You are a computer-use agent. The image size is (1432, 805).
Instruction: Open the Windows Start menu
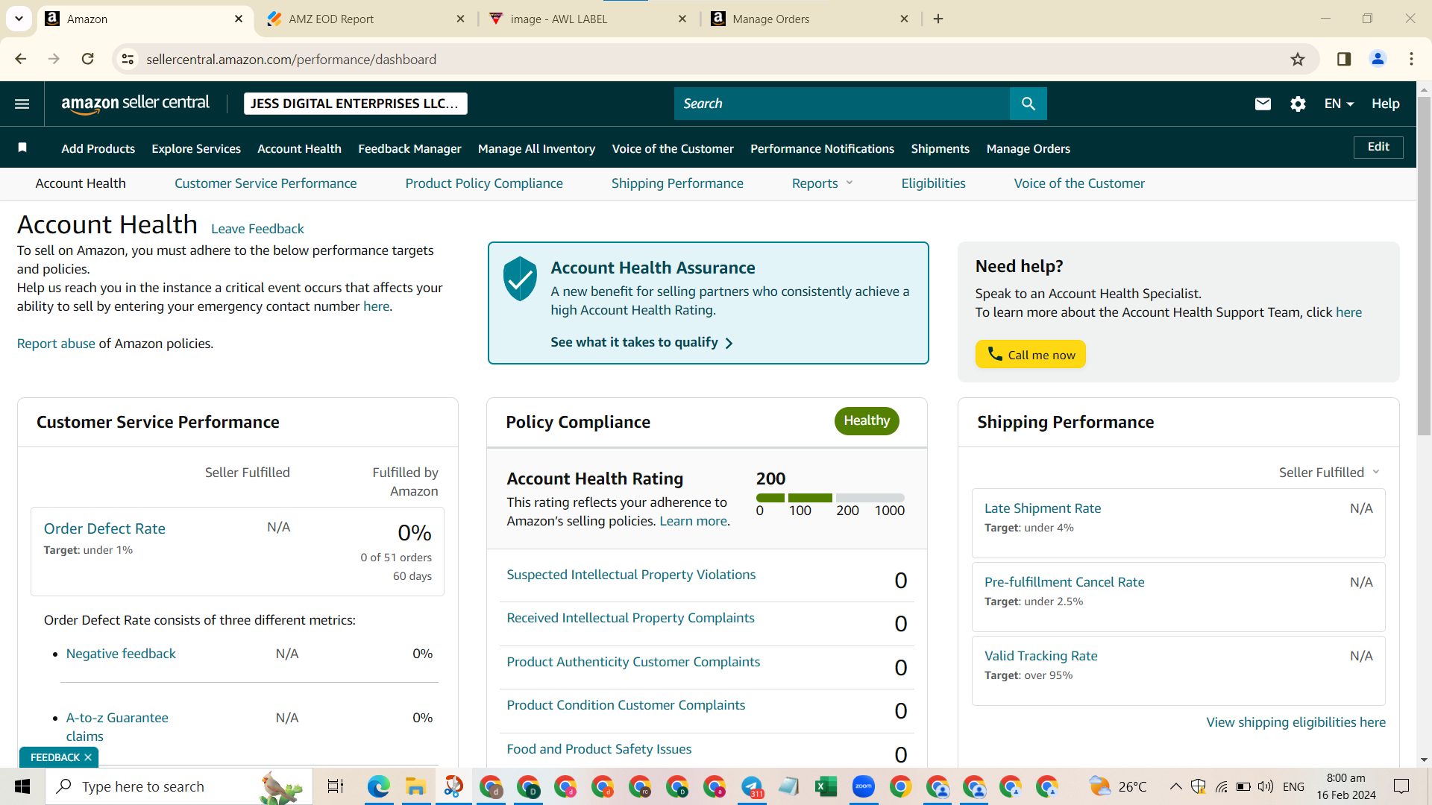tap(22, 786)
